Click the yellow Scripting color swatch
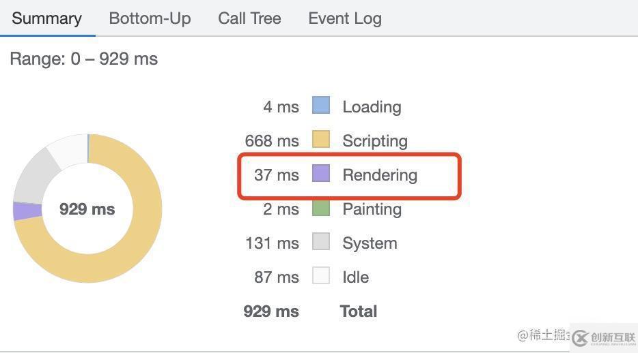 [321, 140]
